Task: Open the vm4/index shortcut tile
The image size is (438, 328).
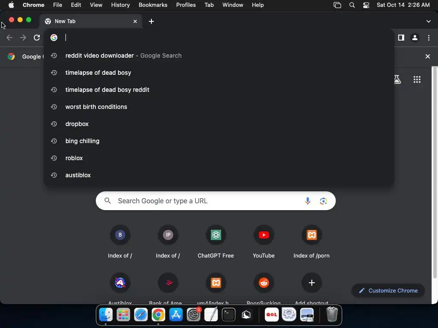Action: click(x=216, y=288)
